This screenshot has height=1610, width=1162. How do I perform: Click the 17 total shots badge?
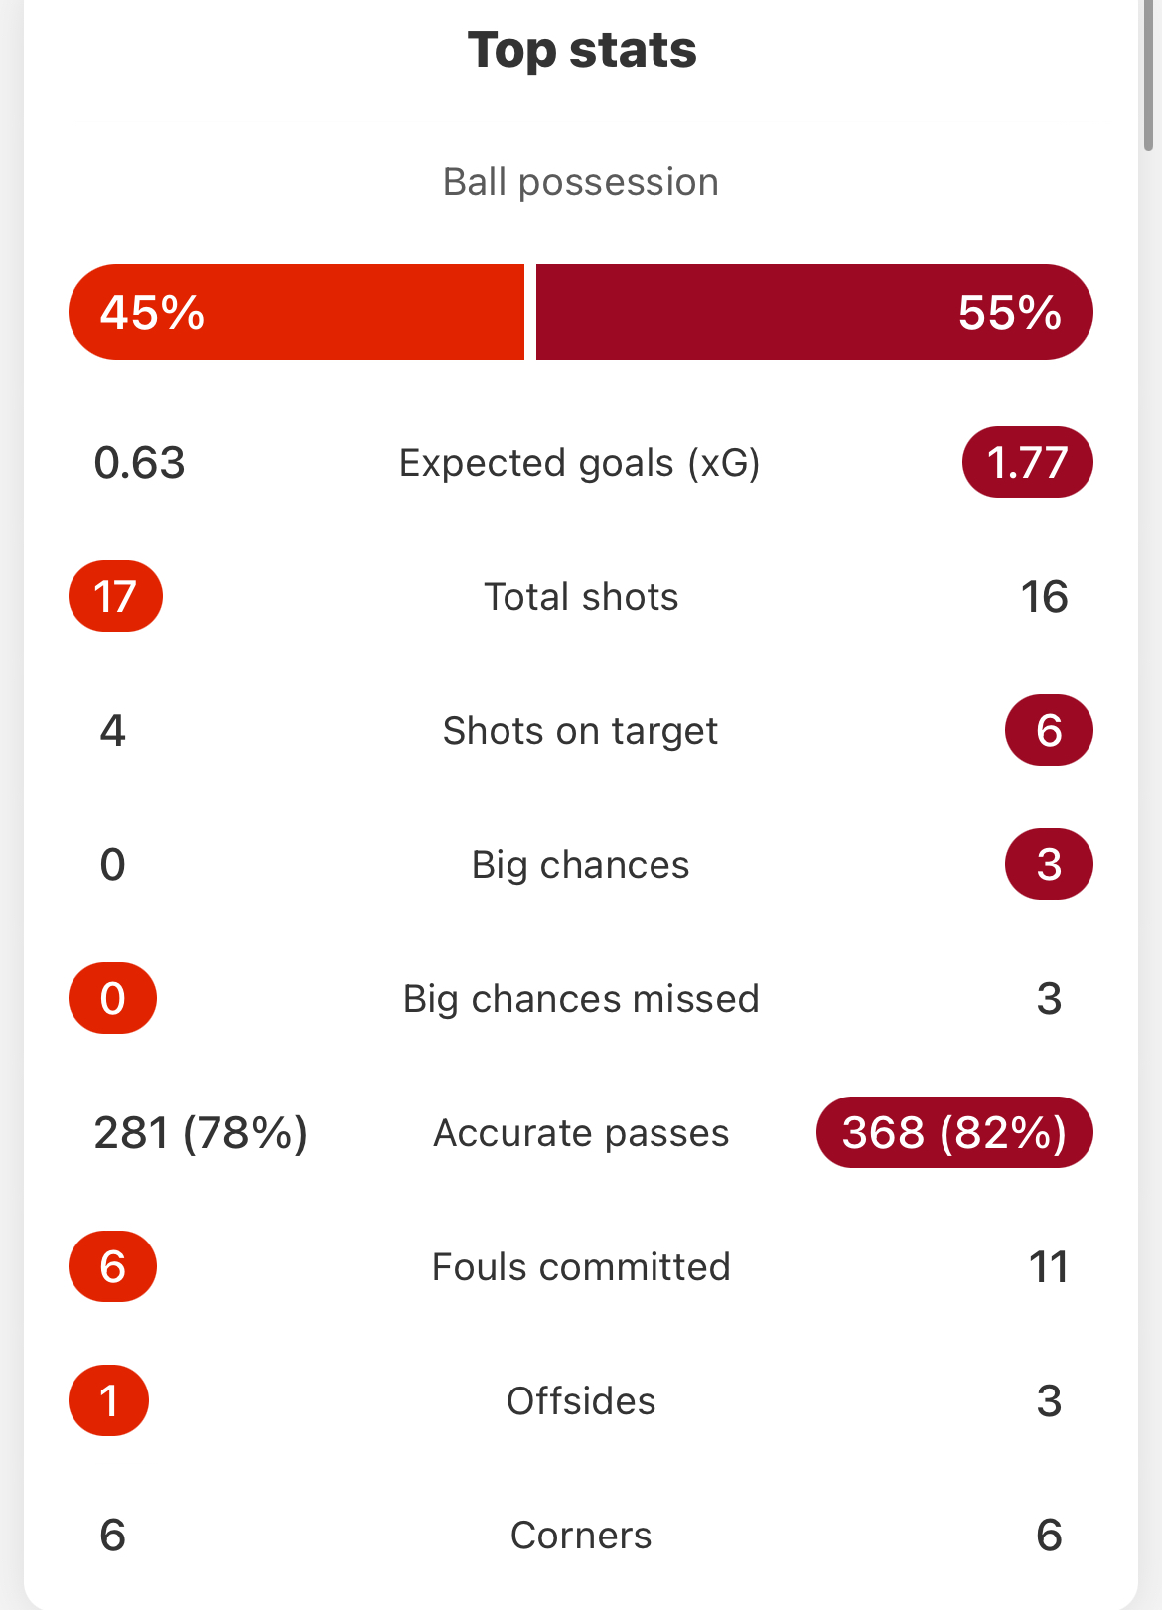tap(115, 596)
